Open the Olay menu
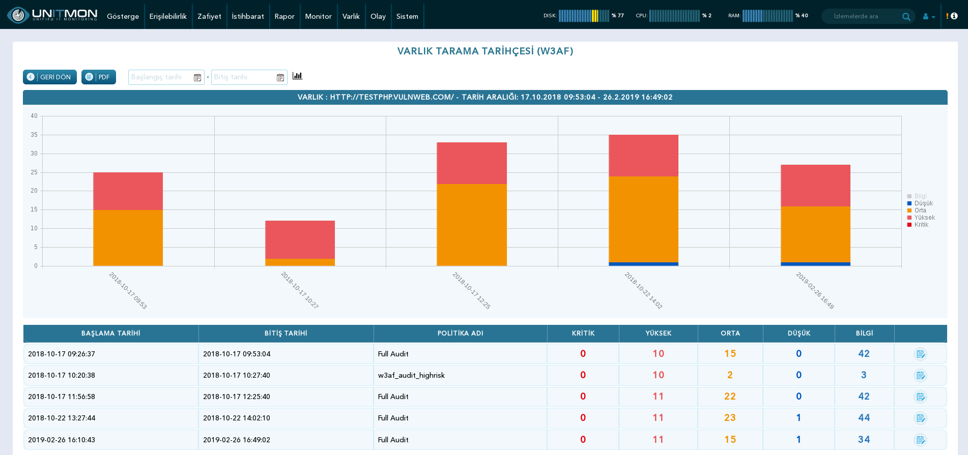Viewport: 968px width, 455px height. pos(378,16)
